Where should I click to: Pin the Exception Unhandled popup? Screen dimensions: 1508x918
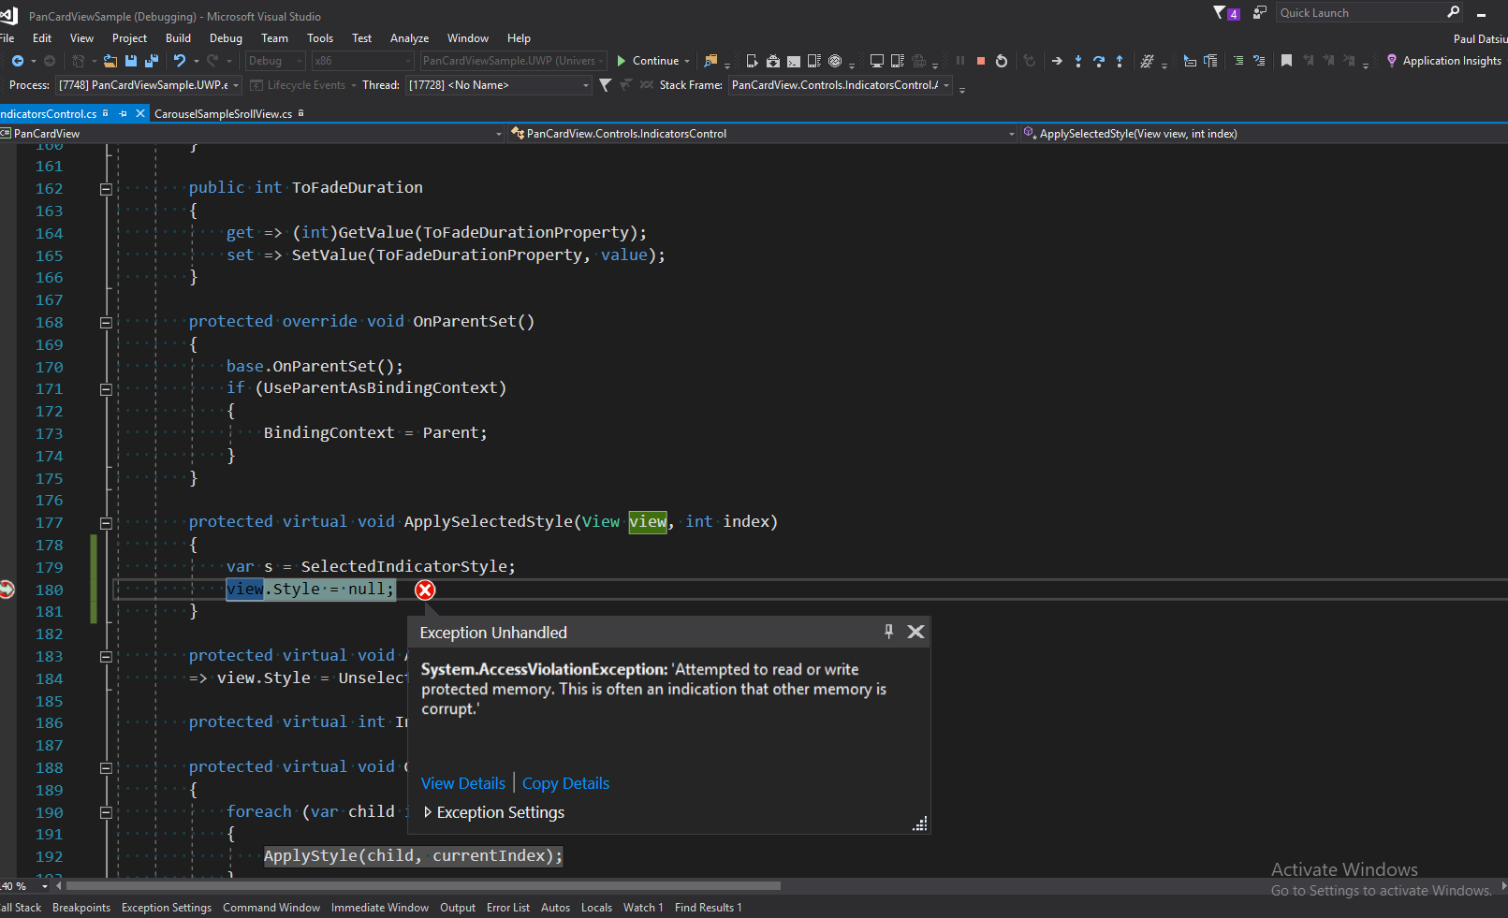click(x=888, y=632)
